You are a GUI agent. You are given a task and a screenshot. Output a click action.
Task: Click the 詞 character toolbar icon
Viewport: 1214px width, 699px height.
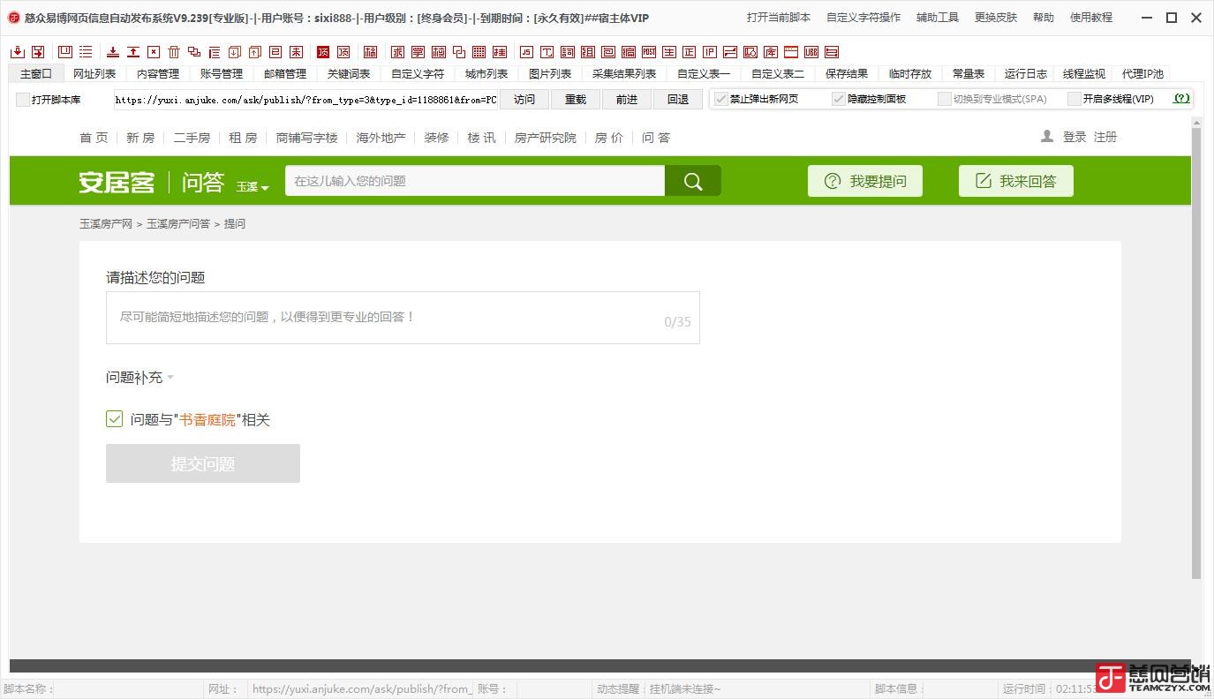coord(567,52)
